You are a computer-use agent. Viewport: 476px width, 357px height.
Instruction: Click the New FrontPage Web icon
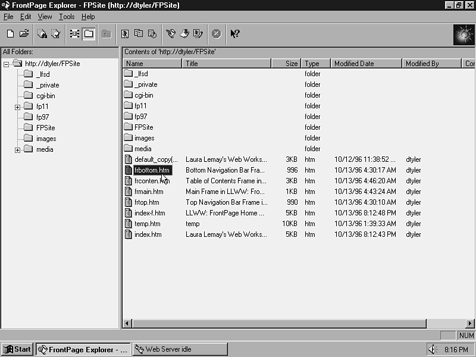pyautogui.click(x=10, y=34)
